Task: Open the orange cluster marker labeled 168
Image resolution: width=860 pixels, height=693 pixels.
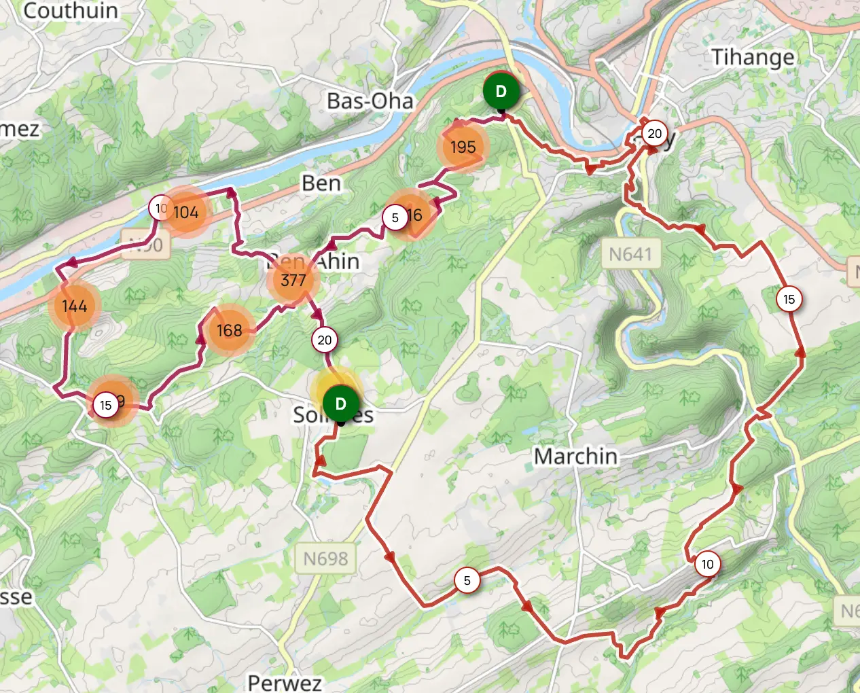Action: point(229,330)
